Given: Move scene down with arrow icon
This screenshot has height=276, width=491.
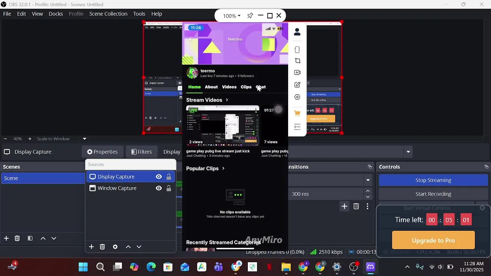Looking at the screenshot, I should (x=54, y=238).
